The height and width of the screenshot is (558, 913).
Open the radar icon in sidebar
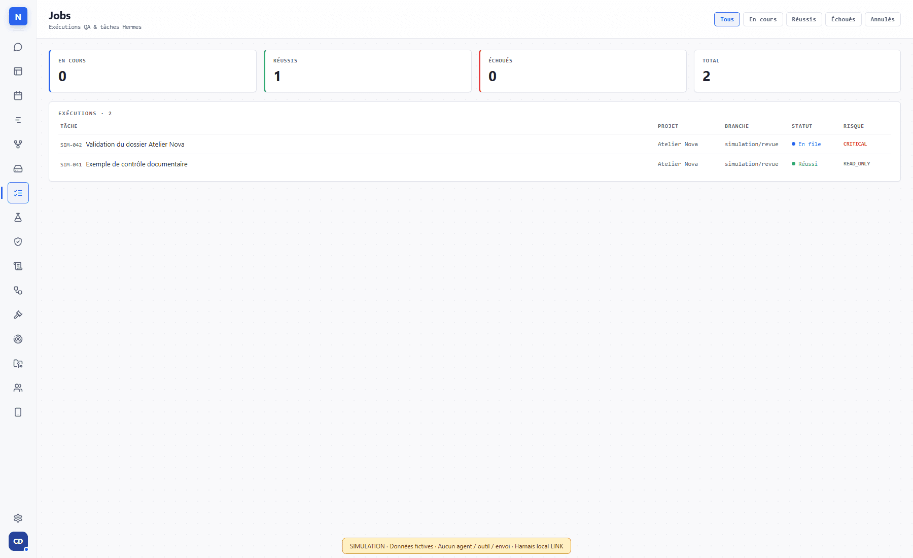click(18, 339)
